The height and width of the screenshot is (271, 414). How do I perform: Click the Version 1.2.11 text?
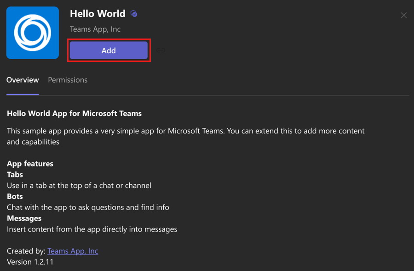(30, 262)
